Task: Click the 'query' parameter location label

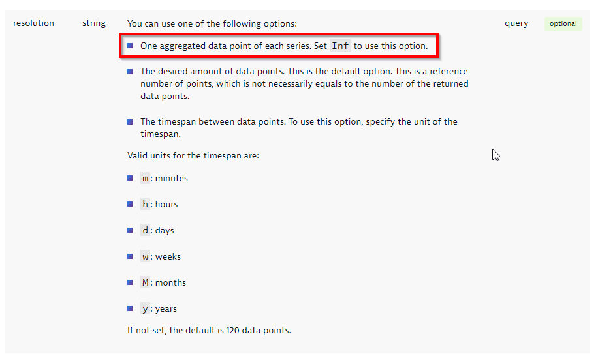Action: click(516, 23)
